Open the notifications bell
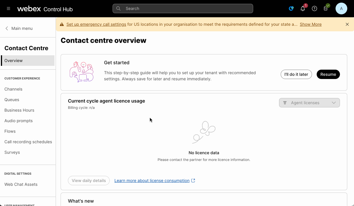Screen dimensions: 354x206 (303, 9)
